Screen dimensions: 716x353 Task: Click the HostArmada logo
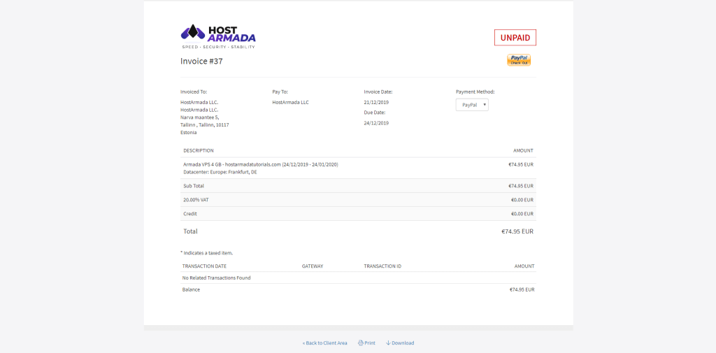click(x=218, y=36)
